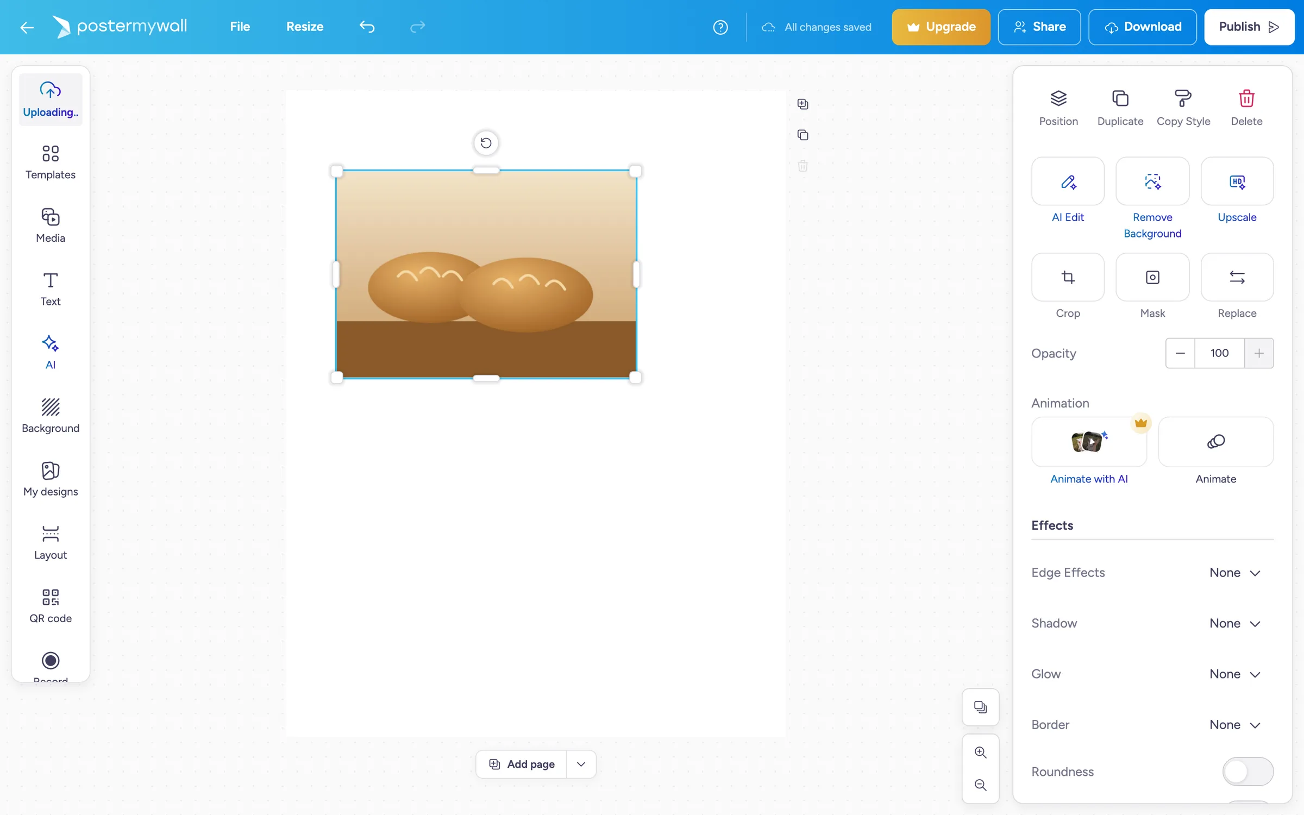Screen dimensions: 1304x815
Task: Click add page icon beside canvas top
Action: pyautogui.click(x=803, y=104)
